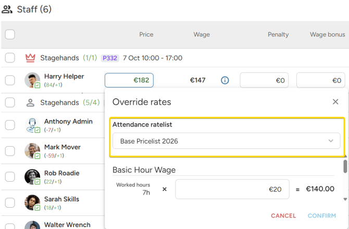Viewport: 349px width, 229px height.
Task: Click the Sarah Skills name
Action: point(61,199)
